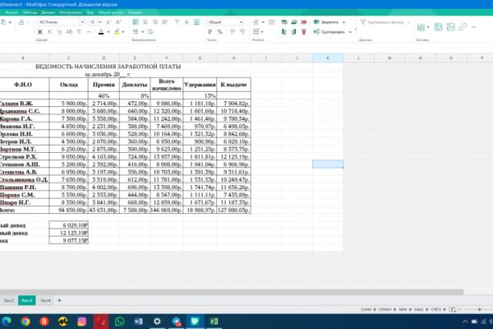Click horizontal scrollbar below the sheet
This screenshot has width=493, height=329.
coord(232,292)
